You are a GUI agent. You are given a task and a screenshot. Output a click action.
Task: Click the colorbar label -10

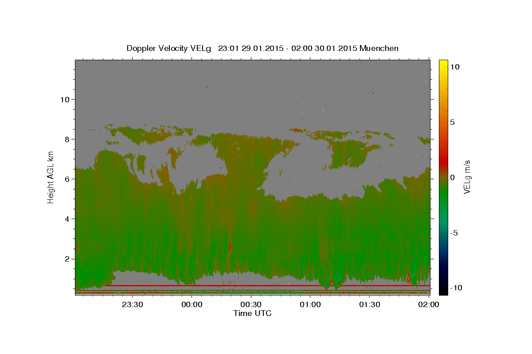pos(456,288)
